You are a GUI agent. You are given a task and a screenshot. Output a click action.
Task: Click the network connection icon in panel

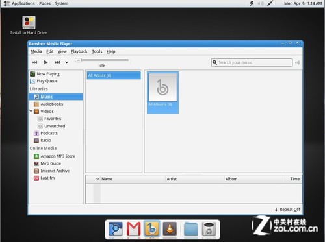pyautogui.click(x=270, y=3)
